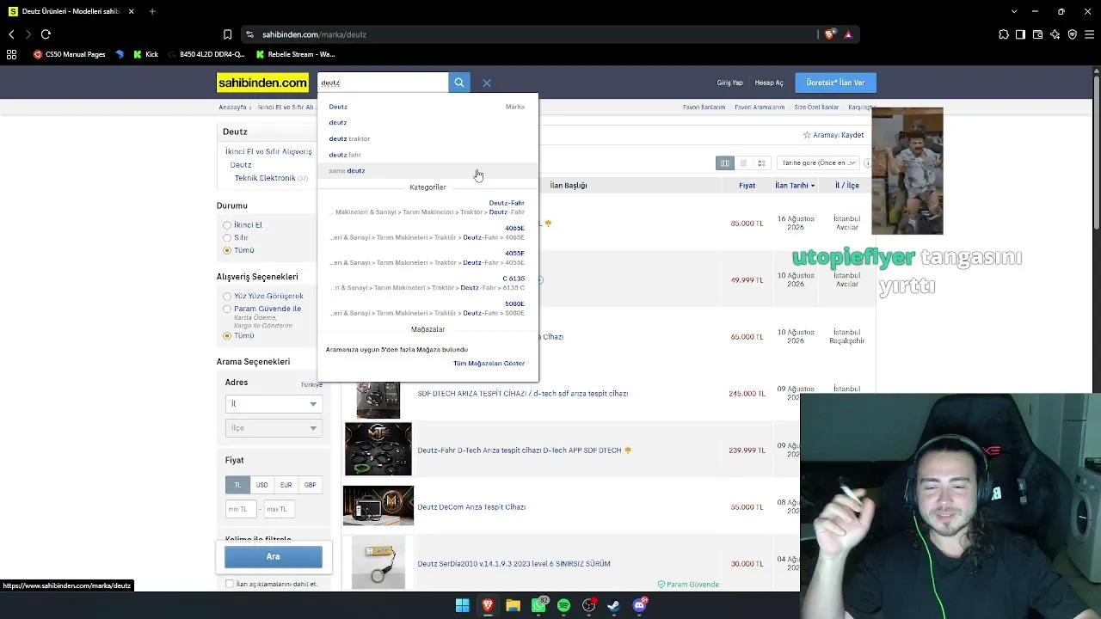The height and width of the screenshot is (619, 1101).
Task: Check İlan açıklamalarını dahil et
Action: tap(230, 585)
